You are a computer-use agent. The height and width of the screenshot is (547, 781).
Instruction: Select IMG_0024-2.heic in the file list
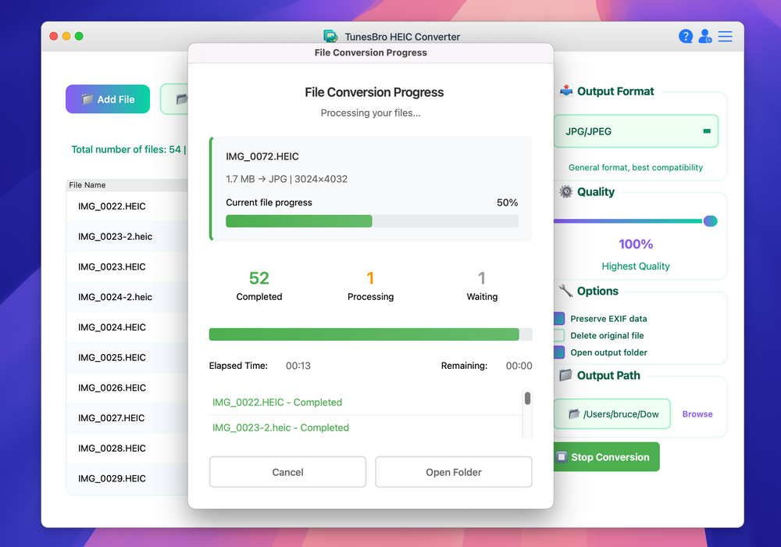point(127,297)
